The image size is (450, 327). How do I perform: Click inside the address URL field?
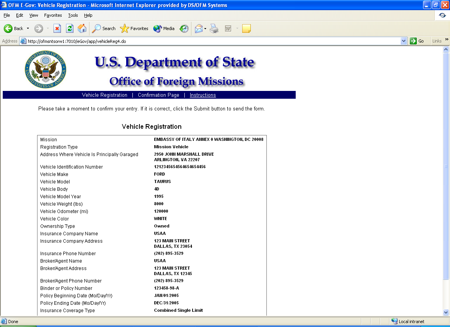click(195, 41)
